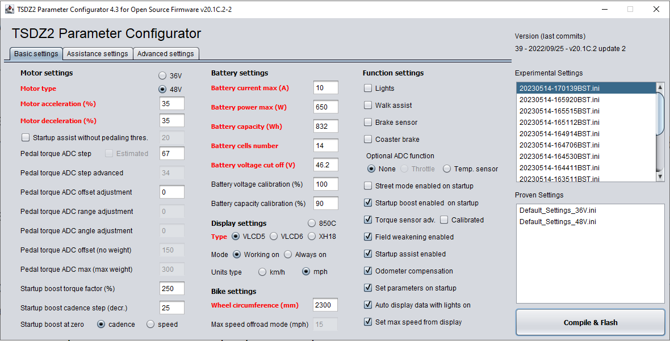Screen dimensions: 670x341
Task: Select 36V motor type radio button
Action: click(162, 75)
